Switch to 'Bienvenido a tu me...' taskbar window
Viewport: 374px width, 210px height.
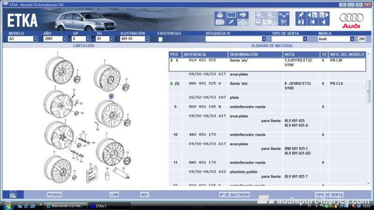pyautogui.click(x=65, y=206)
